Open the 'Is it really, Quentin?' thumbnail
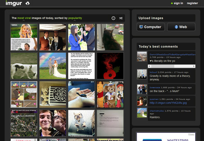The image size is (204, 141). [x=24, y=123]
